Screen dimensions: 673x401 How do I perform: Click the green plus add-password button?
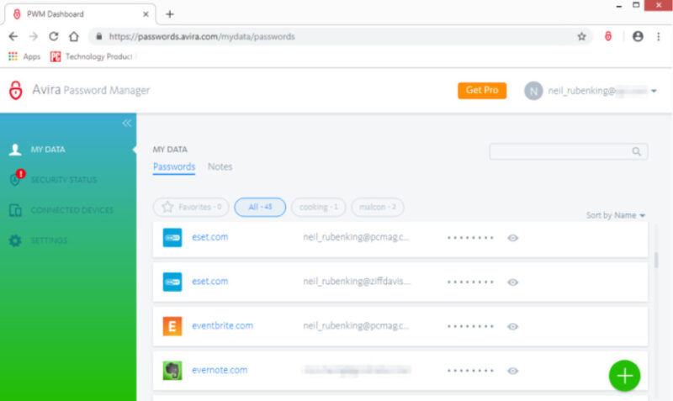click(624, 375)
